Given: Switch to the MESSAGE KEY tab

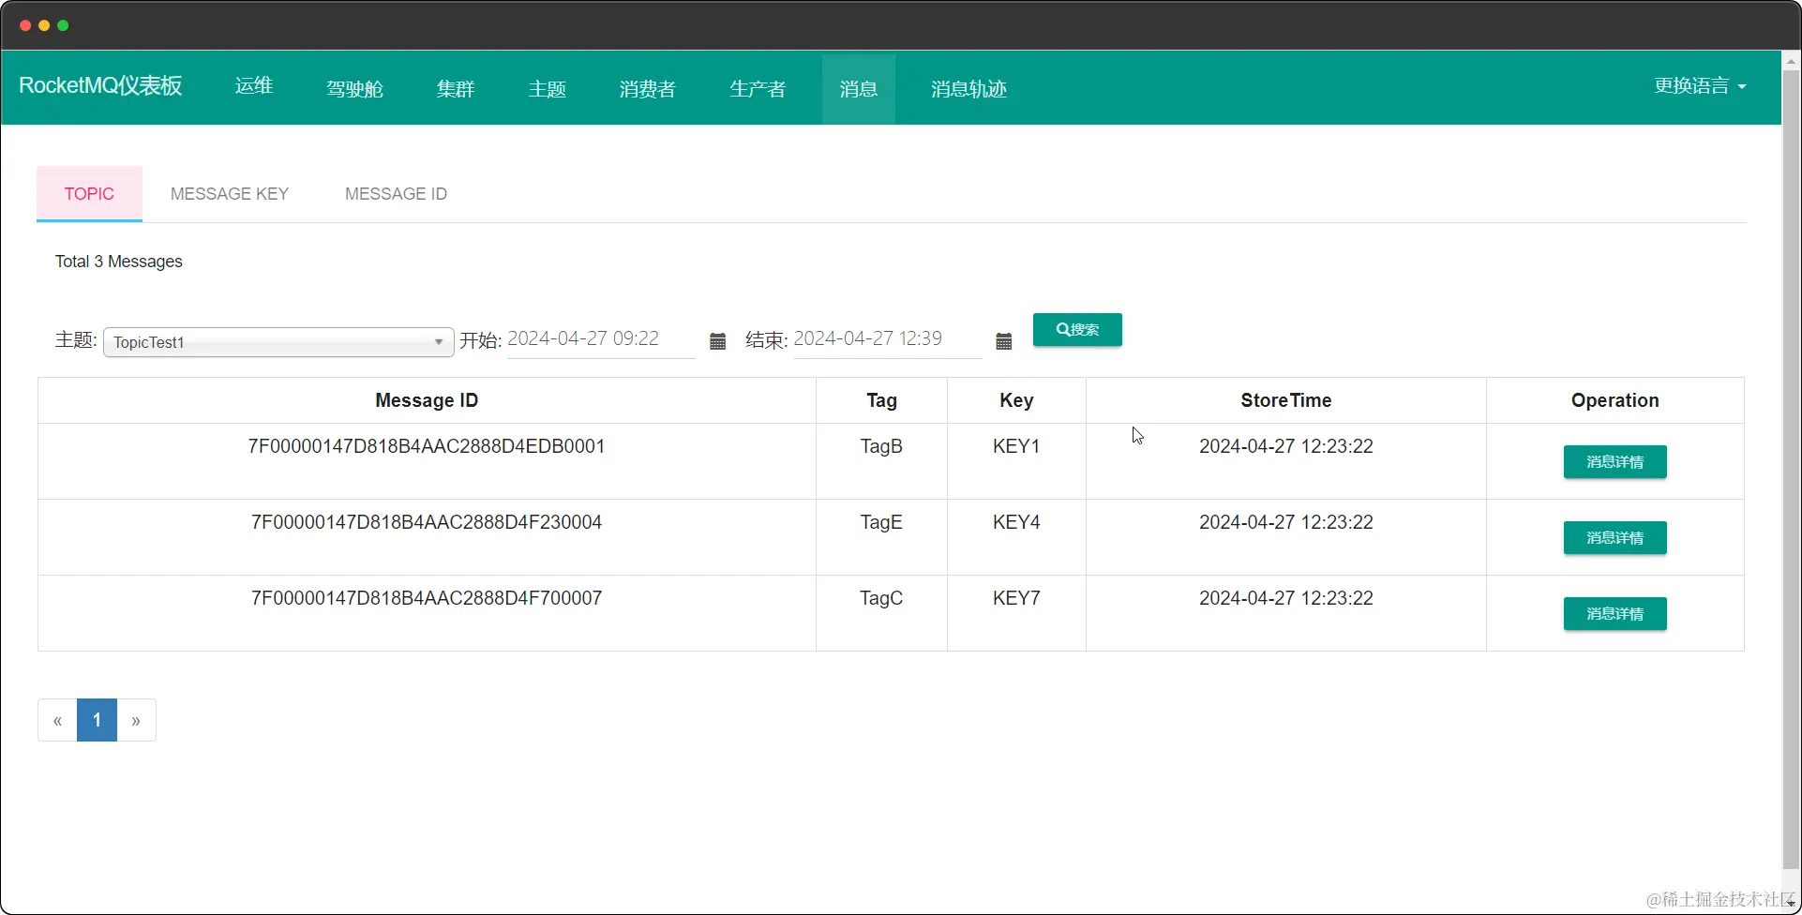Looking at the screenshot, I should tap(230, 194).
